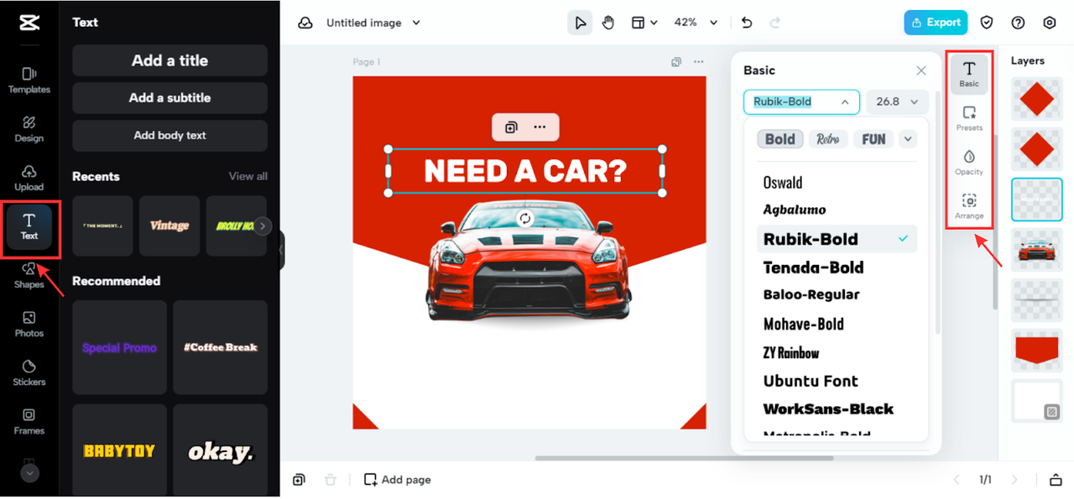Open the 26.8 font size dropdown
The image size is (1074, 499).
tap(898, 101)
